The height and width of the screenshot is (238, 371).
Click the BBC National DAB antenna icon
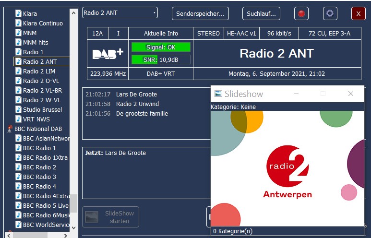point(10,129)
